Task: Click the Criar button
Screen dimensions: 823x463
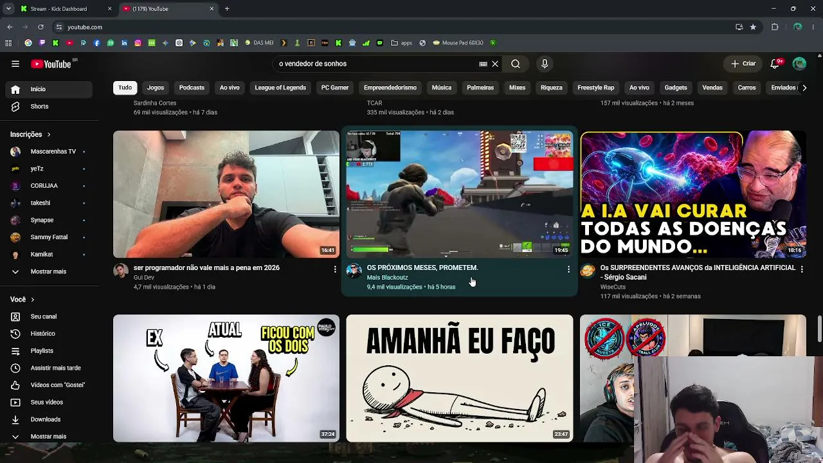Action: pos(743,64)
